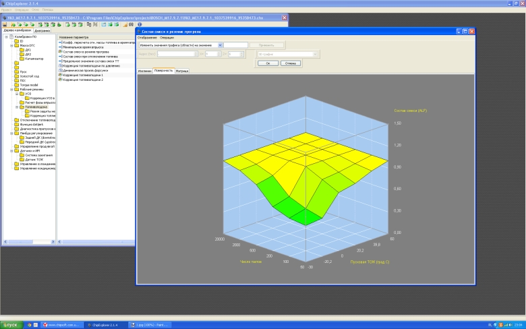Click the Холостой ход folder icon
526x329 pixels.
(16, 76)
